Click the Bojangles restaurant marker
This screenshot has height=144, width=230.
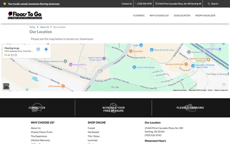pos(131,51)
